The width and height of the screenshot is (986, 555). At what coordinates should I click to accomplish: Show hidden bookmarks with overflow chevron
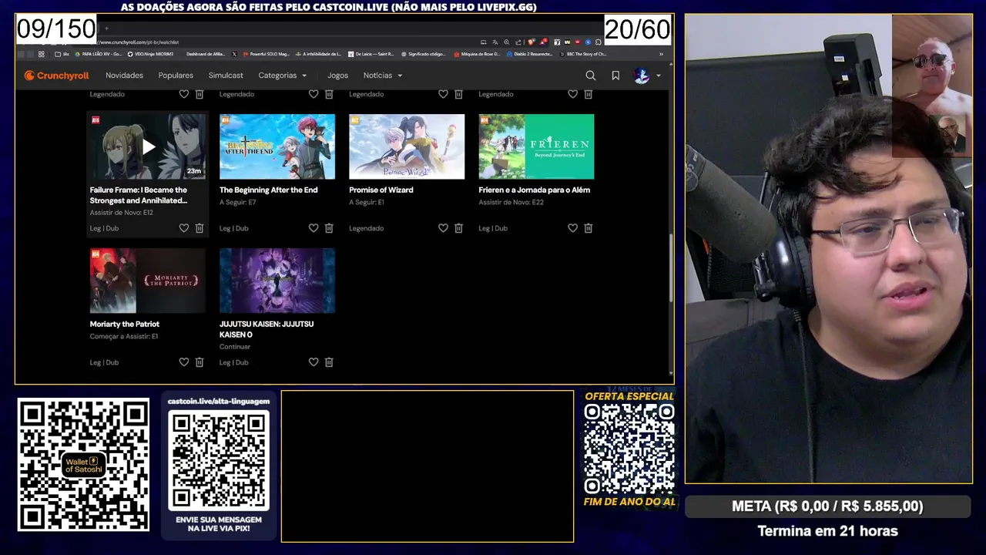click(x=661, y=54)
